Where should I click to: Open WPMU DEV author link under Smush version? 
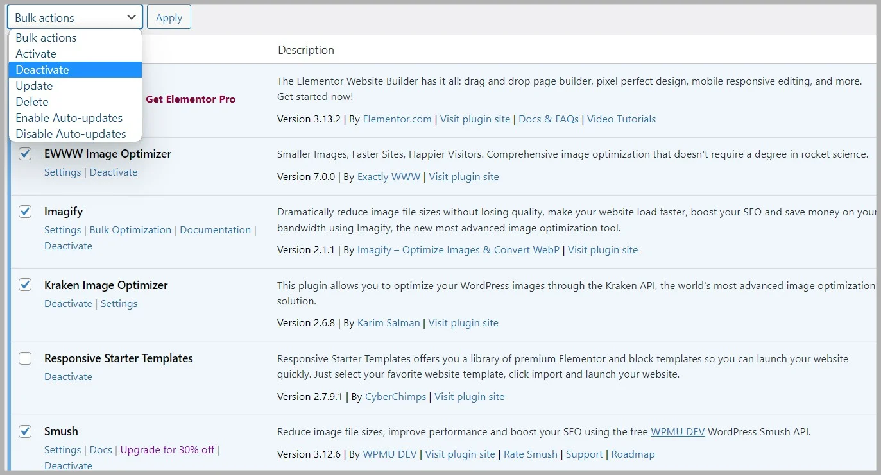[389, 454]
